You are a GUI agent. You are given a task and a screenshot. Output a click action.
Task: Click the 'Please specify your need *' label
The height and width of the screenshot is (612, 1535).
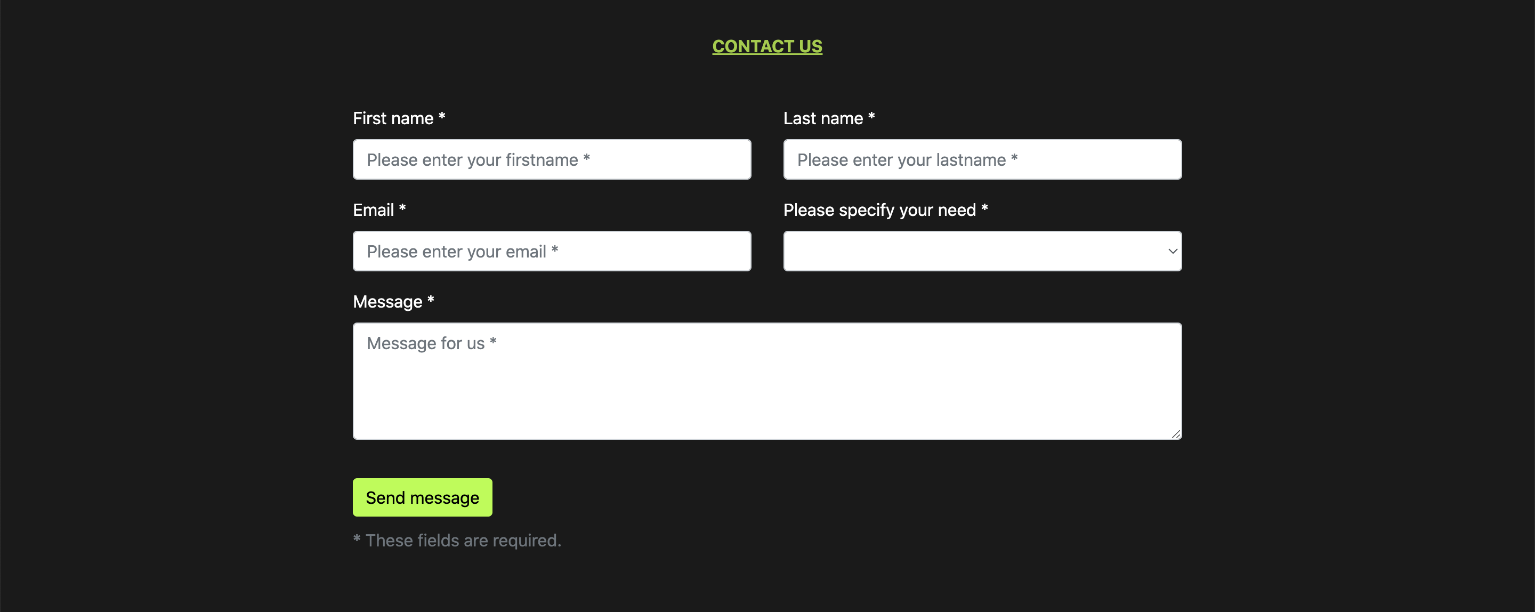coord(885,210)
